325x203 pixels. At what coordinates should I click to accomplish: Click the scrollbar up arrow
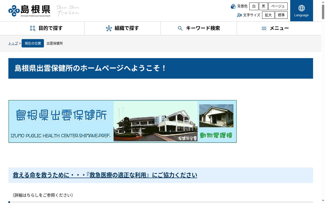tap(323, 2)
